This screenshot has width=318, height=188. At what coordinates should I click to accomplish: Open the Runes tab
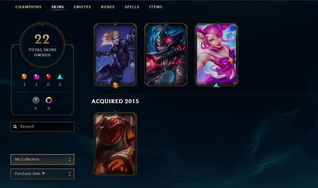coord(108,7)
